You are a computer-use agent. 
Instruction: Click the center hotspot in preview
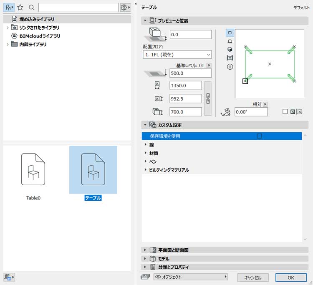pyautogui.click(x=270, y=64)
